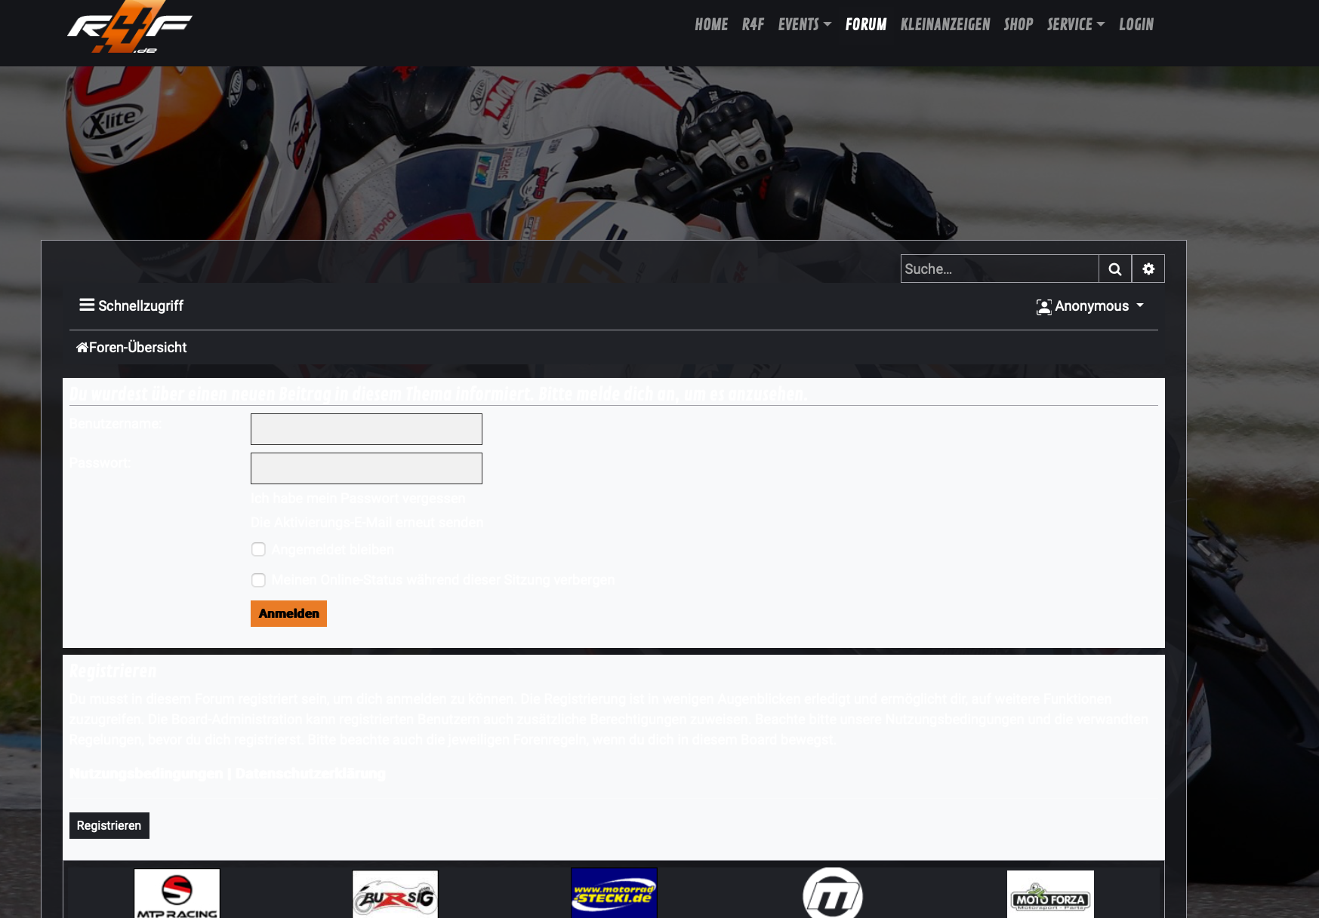Click the Bursig sponsor logo
The image size is (1319, 918).
click(x=395, y=895)
